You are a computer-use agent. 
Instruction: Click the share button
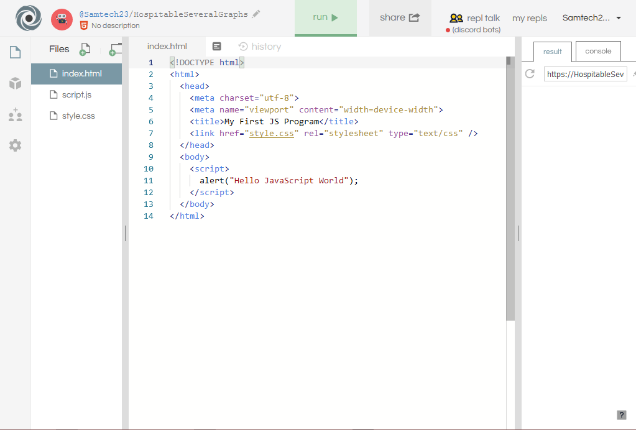point(400,18)
